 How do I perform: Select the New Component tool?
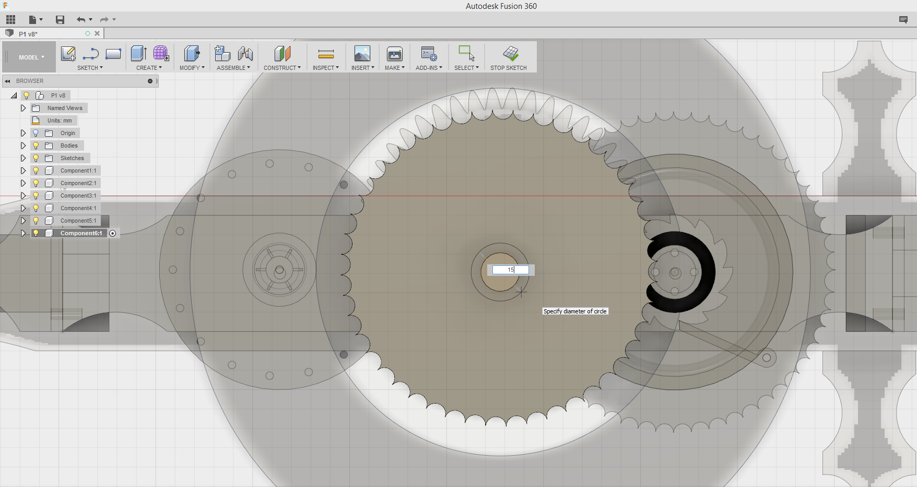pyautogui.click(x=222, y=53)
